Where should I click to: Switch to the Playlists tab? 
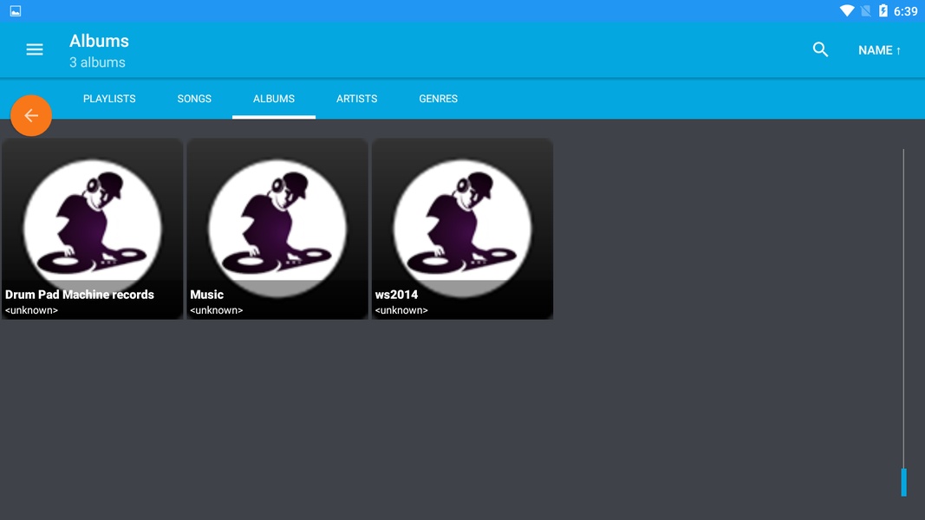pos(109,99)
